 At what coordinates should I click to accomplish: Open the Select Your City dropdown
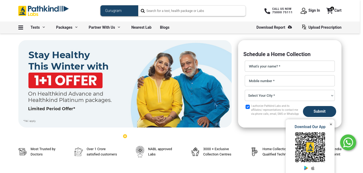[x=290, y=95]
